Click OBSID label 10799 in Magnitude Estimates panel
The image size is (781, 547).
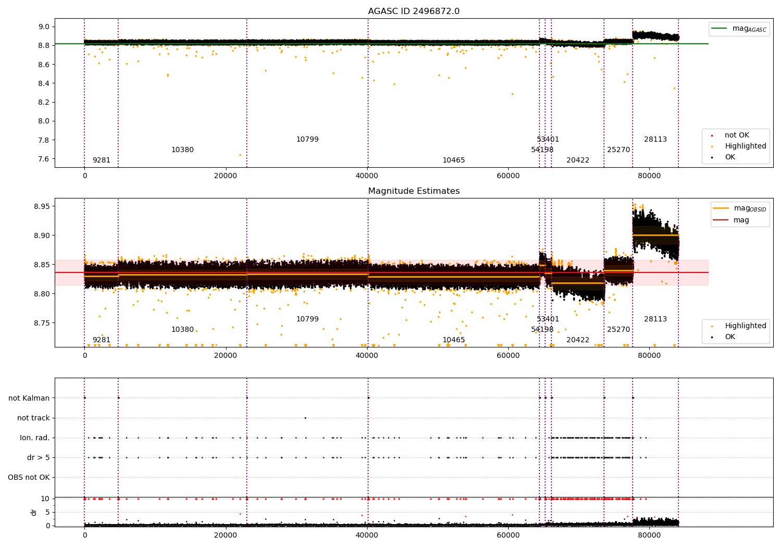pyautogui.click(x=307, y=319)
